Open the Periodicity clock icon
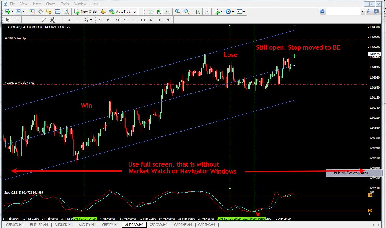 228,12
